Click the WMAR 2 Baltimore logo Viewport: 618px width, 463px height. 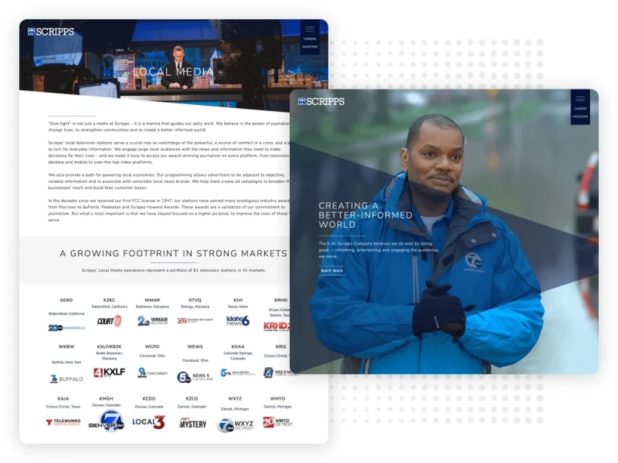click(152, 321)
